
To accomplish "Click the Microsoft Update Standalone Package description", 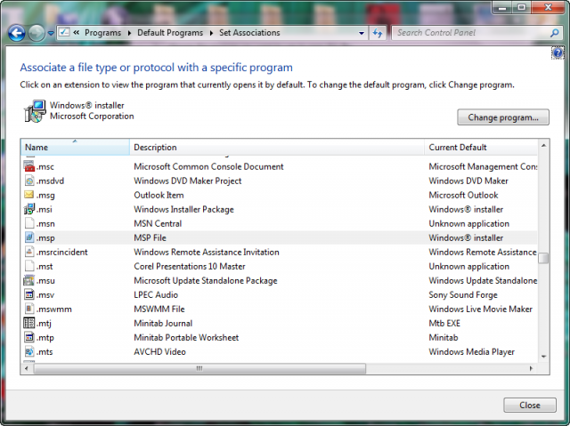I will pos(206,280).
